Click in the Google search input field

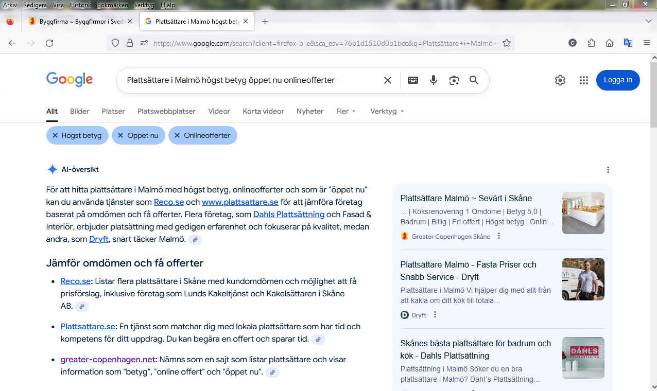pos(247,80)
